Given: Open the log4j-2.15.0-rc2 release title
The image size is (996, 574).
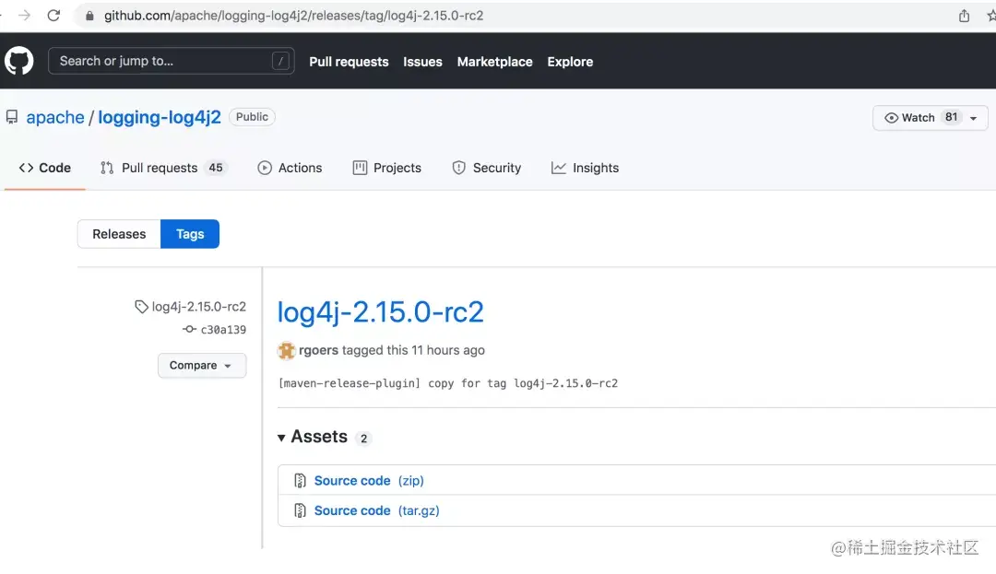Looking at the screenshot, I should coord(381,311).
